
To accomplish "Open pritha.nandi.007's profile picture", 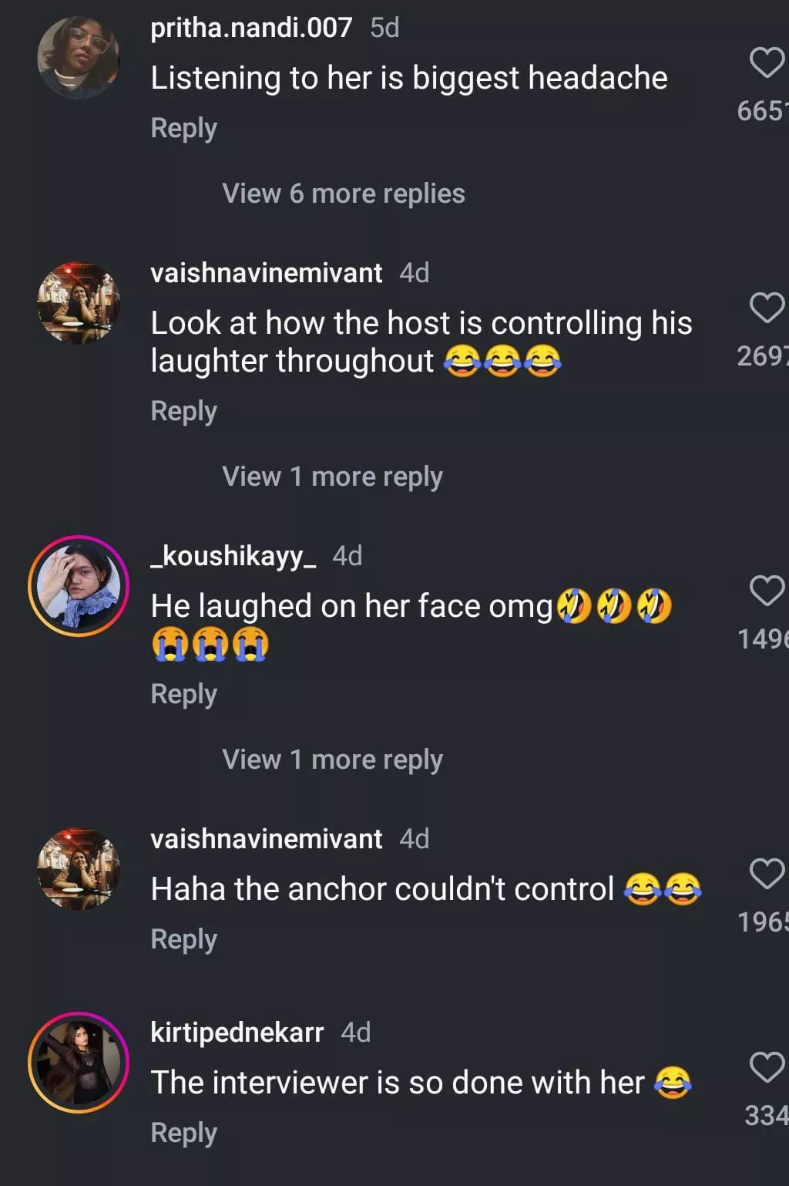I will click(79, 59).
